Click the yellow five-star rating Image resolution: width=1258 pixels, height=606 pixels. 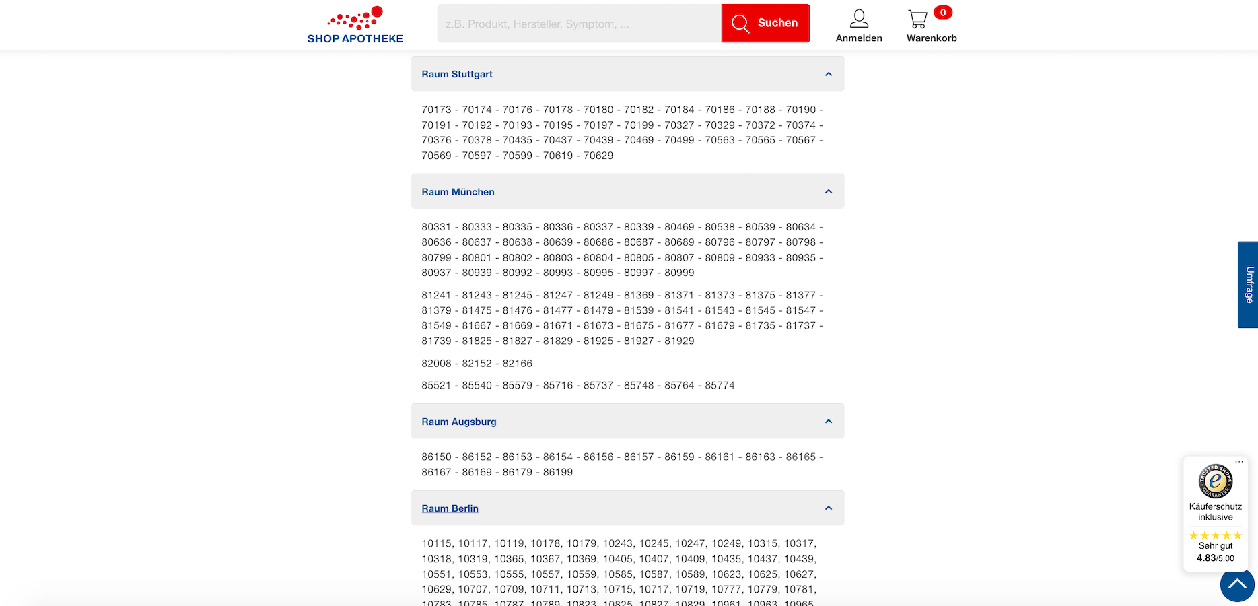1215,535
